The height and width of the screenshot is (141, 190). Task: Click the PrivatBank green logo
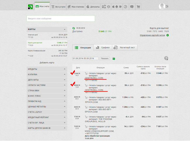pyautogui.click(x=30, y=6)
